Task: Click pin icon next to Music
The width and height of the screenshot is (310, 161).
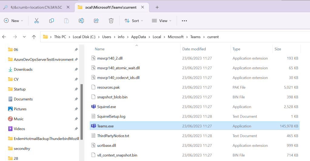Action: point(76,119)
